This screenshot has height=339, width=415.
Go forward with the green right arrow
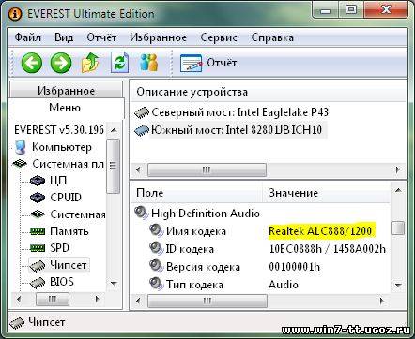(61, 63)
